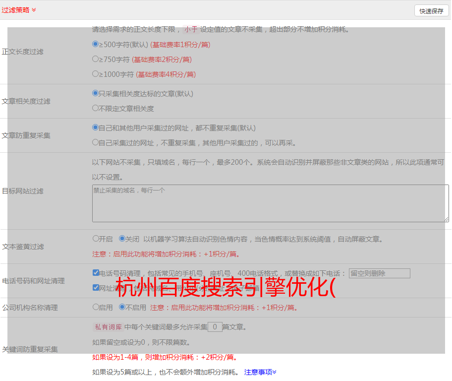Toggle the 电话号码清理 checkbox
452x381 pixels.
point(96,273)
